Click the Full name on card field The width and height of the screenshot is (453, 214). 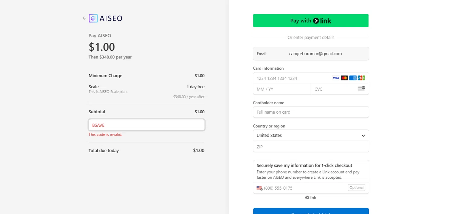point(311,112)
